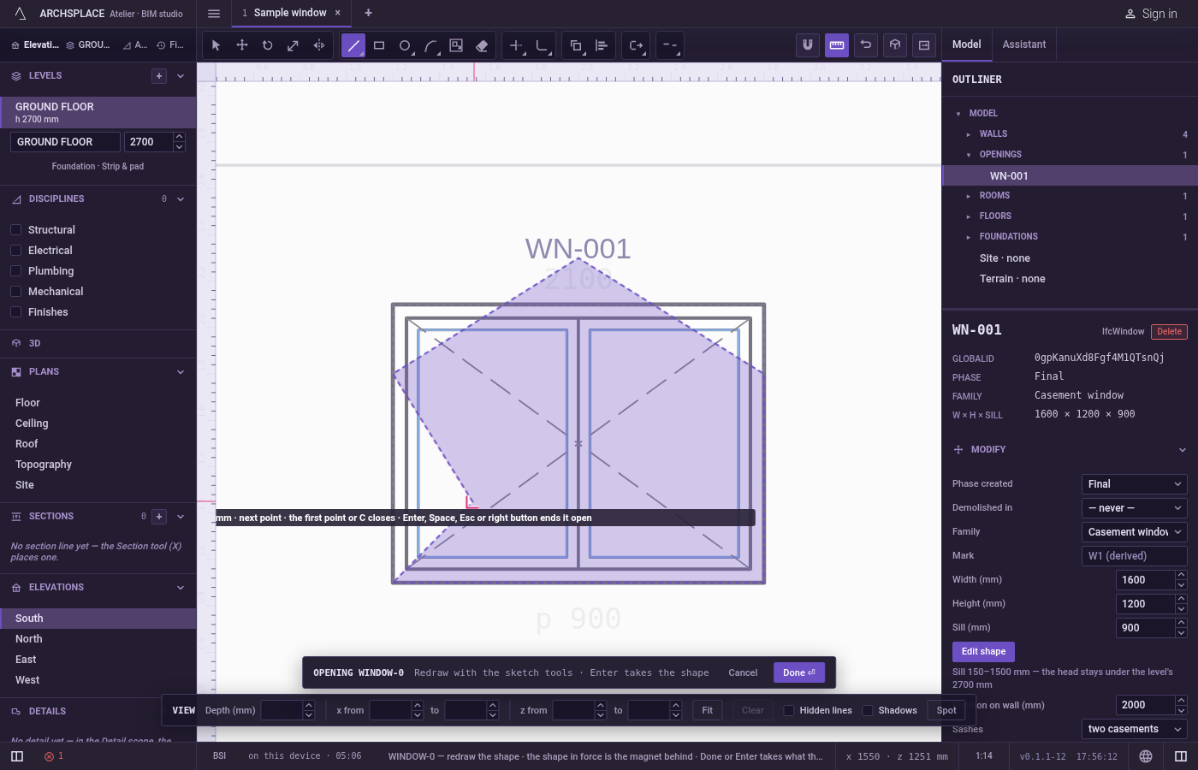This screenshot has height=770, width=1198.
Task: Open the hamburger main menu
Action: 214,14
